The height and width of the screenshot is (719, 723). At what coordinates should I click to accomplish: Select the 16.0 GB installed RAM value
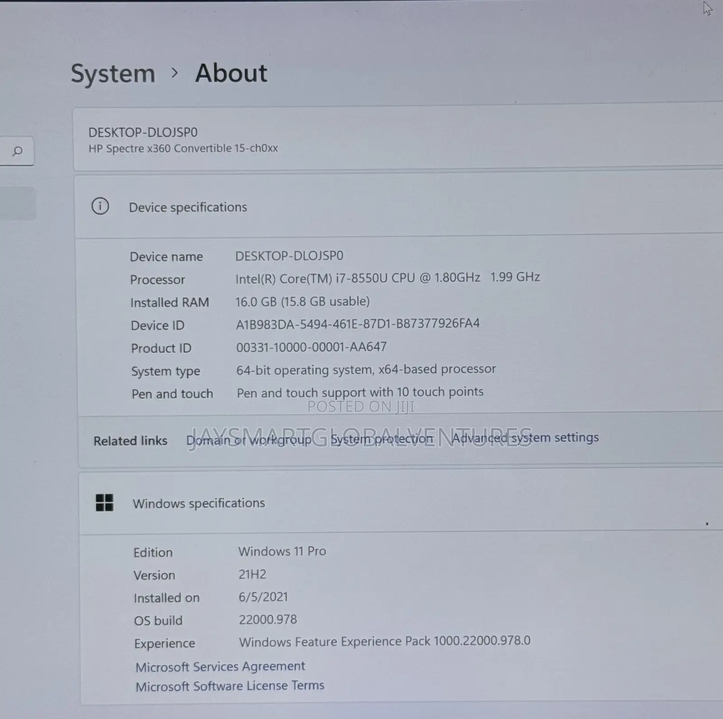pyautogui.click(x=303, y=301)
